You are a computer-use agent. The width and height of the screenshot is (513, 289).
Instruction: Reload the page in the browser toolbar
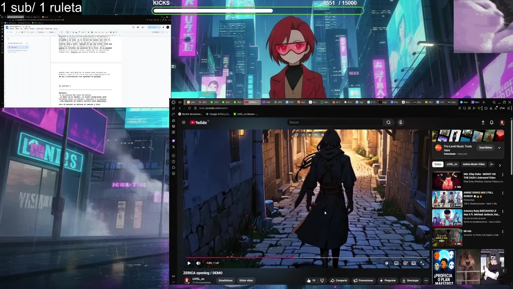189,108
